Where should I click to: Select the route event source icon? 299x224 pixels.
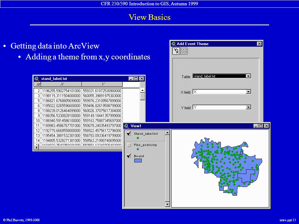184,51
